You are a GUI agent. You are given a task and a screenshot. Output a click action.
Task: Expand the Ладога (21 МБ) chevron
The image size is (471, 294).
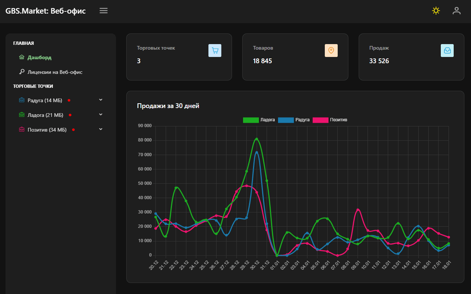point(101,115)
